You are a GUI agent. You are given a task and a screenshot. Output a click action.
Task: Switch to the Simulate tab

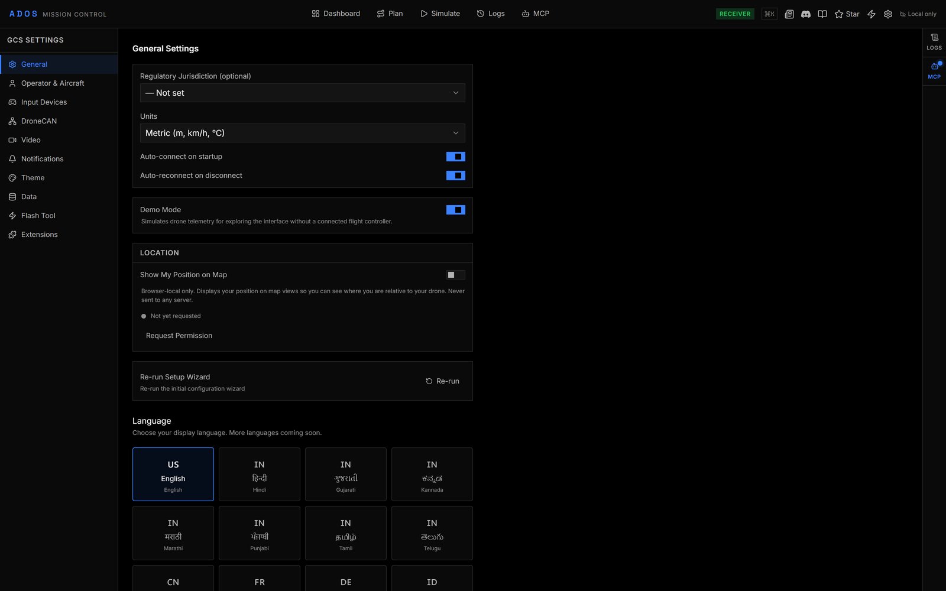pyautogui.click(x=440, y=14)
